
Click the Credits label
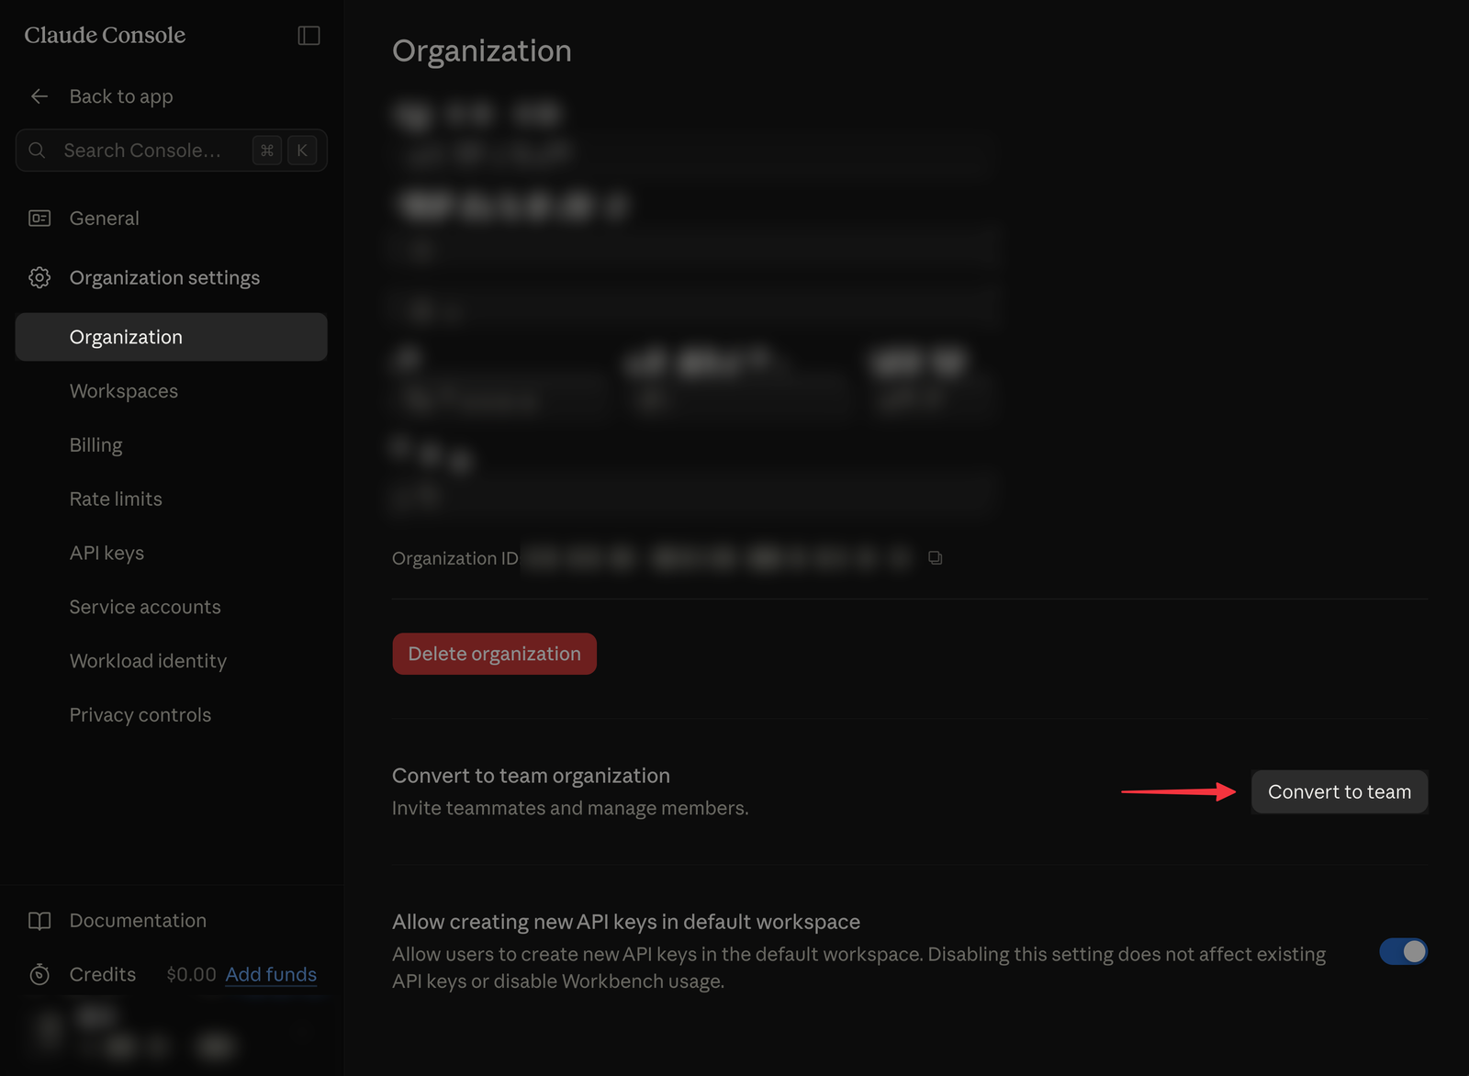pos(102,974)
